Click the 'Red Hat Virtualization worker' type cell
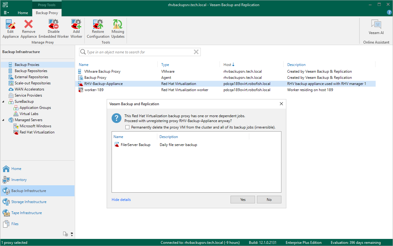This screenshot has width=393, height=246. point(185,90)
